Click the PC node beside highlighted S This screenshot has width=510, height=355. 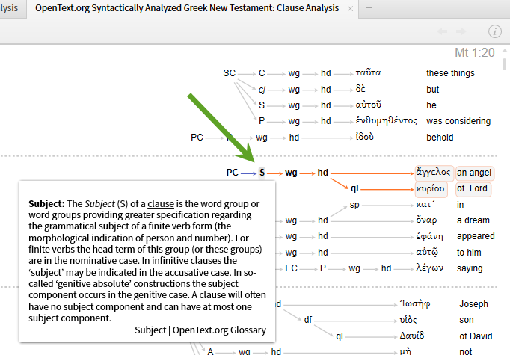pyautogui.click(x=233, y=173)
